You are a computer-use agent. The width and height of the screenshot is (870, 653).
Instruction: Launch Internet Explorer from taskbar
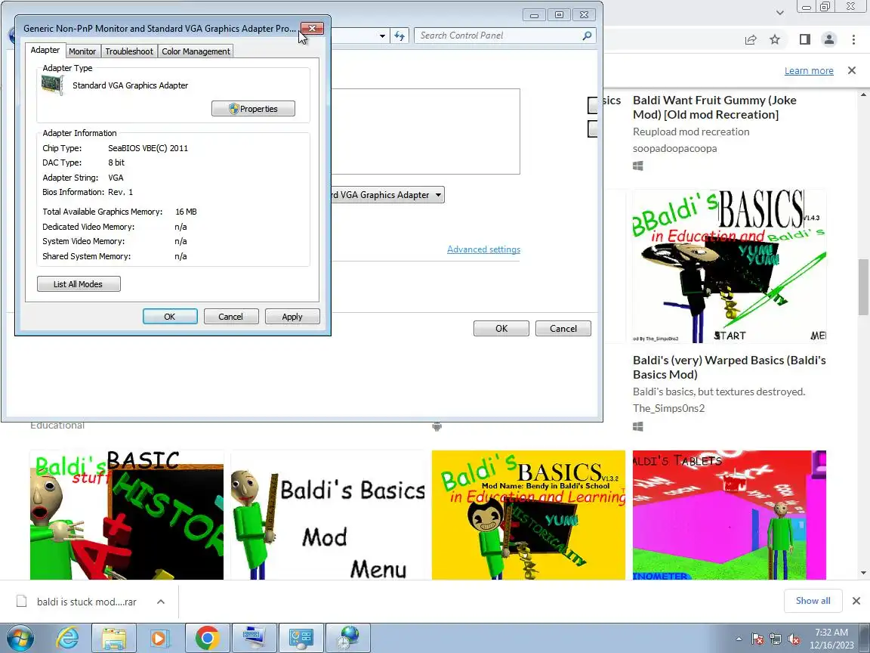tap(67, 638)
